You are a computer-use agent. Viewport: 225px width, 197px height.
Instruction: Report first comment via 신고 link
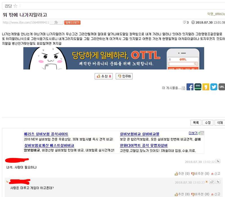pos(216,174)
